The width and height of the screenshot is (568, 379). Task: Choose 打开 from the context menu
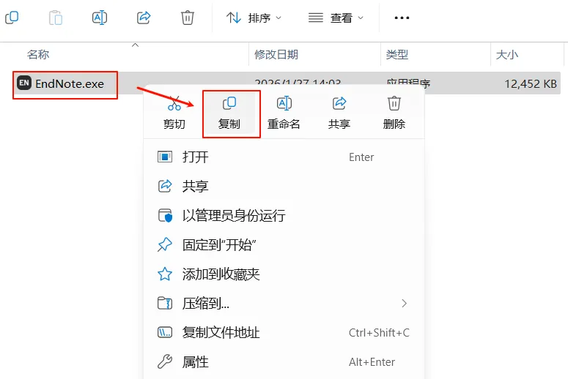284,157
